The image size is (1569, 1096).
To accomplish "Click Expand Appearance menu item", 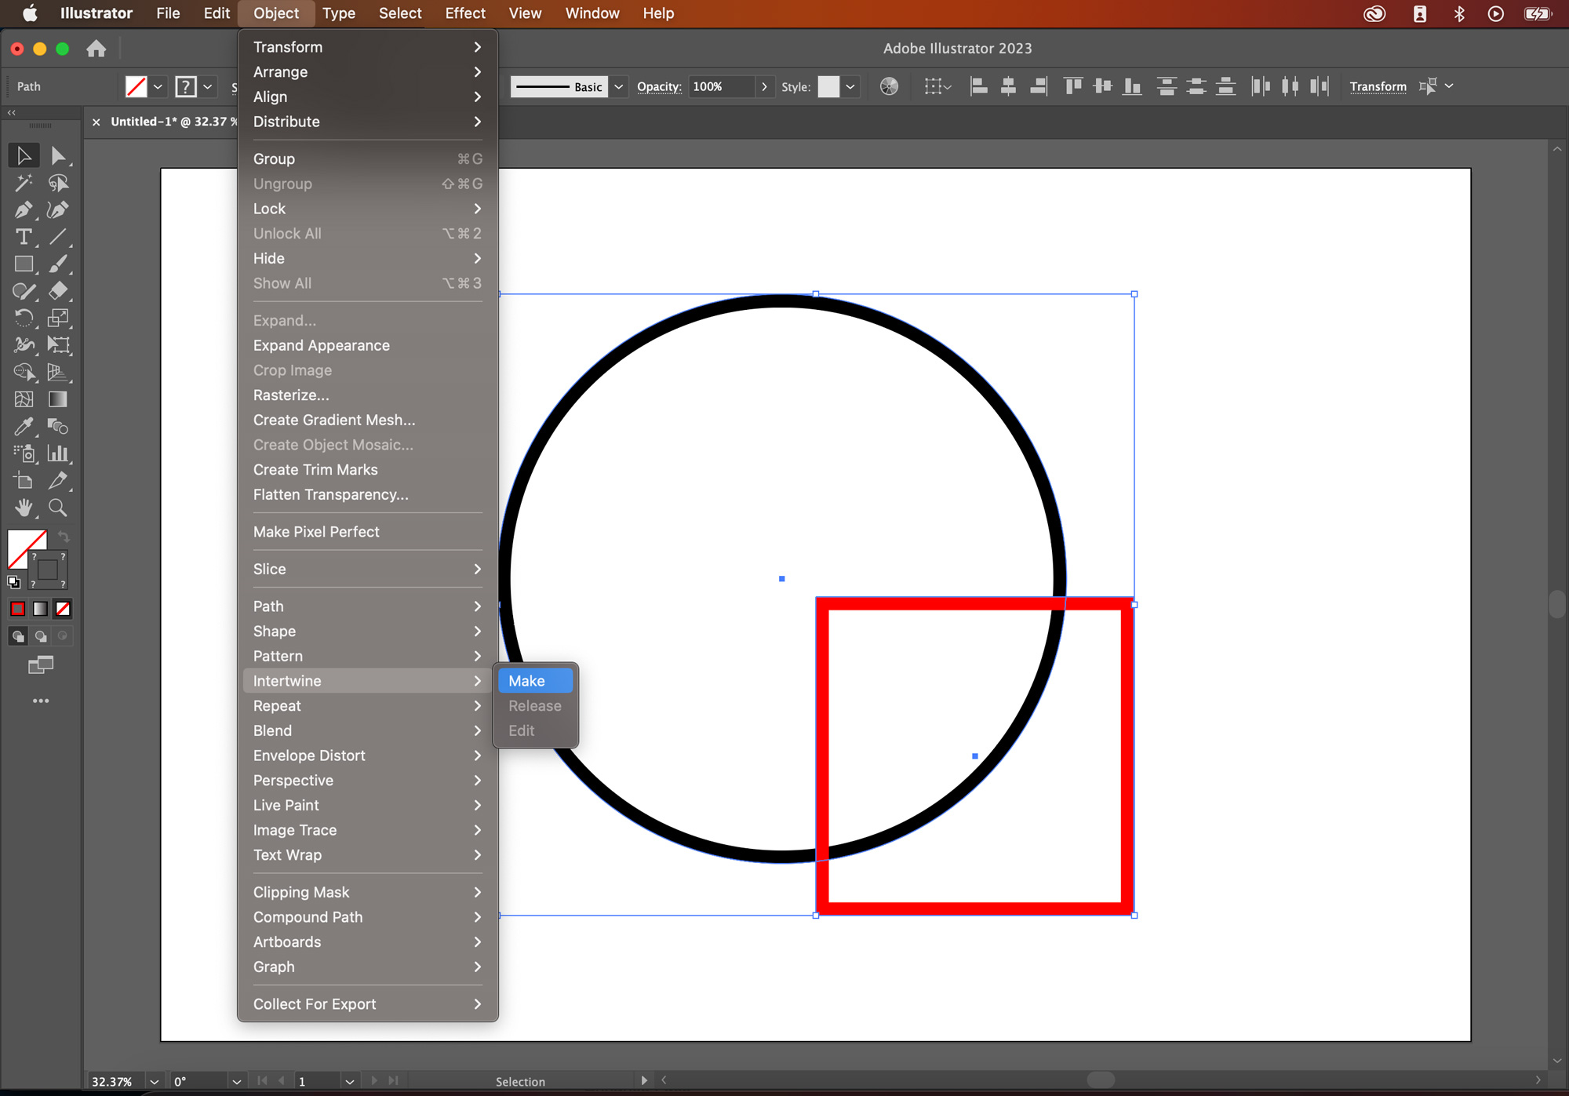I will pyautogui.click(x=322, y=344).
